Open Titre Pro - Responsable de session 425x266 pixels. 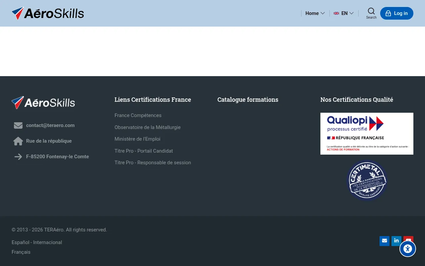tap(153, 163)
